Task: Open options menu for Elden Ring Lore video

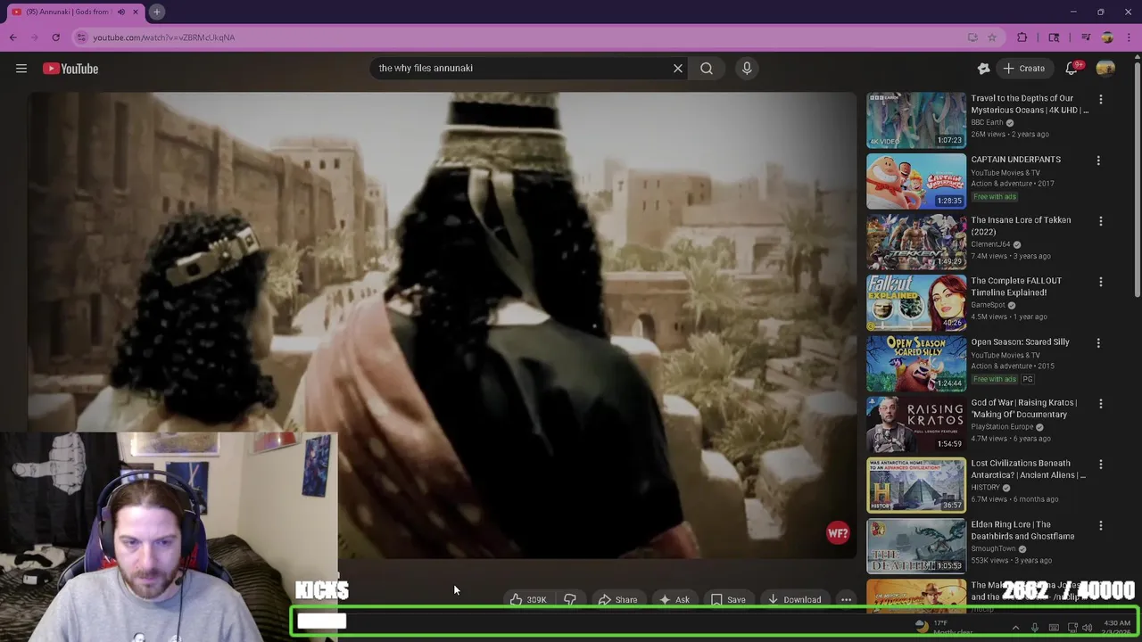Action: [1100, 526]
